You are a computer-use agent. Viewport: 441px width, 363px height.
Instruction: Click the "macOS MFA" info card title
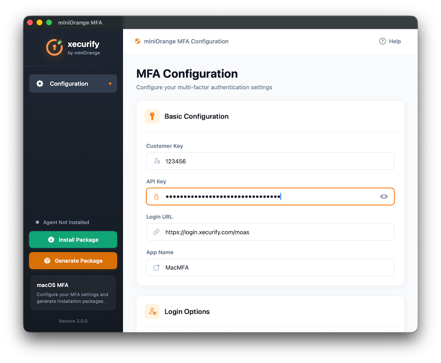pos(53,285)
